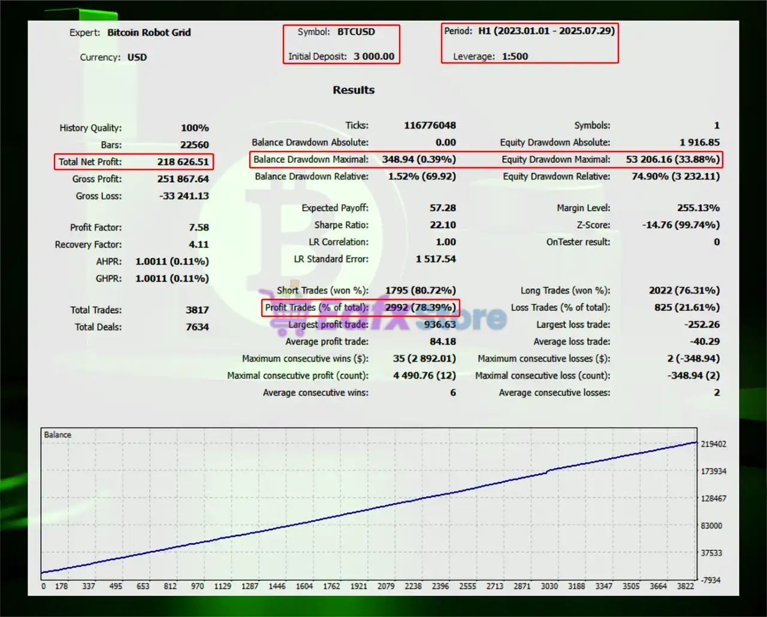
Task: Click the Sharpe Ratio value
Action: (x=442, y=225)
